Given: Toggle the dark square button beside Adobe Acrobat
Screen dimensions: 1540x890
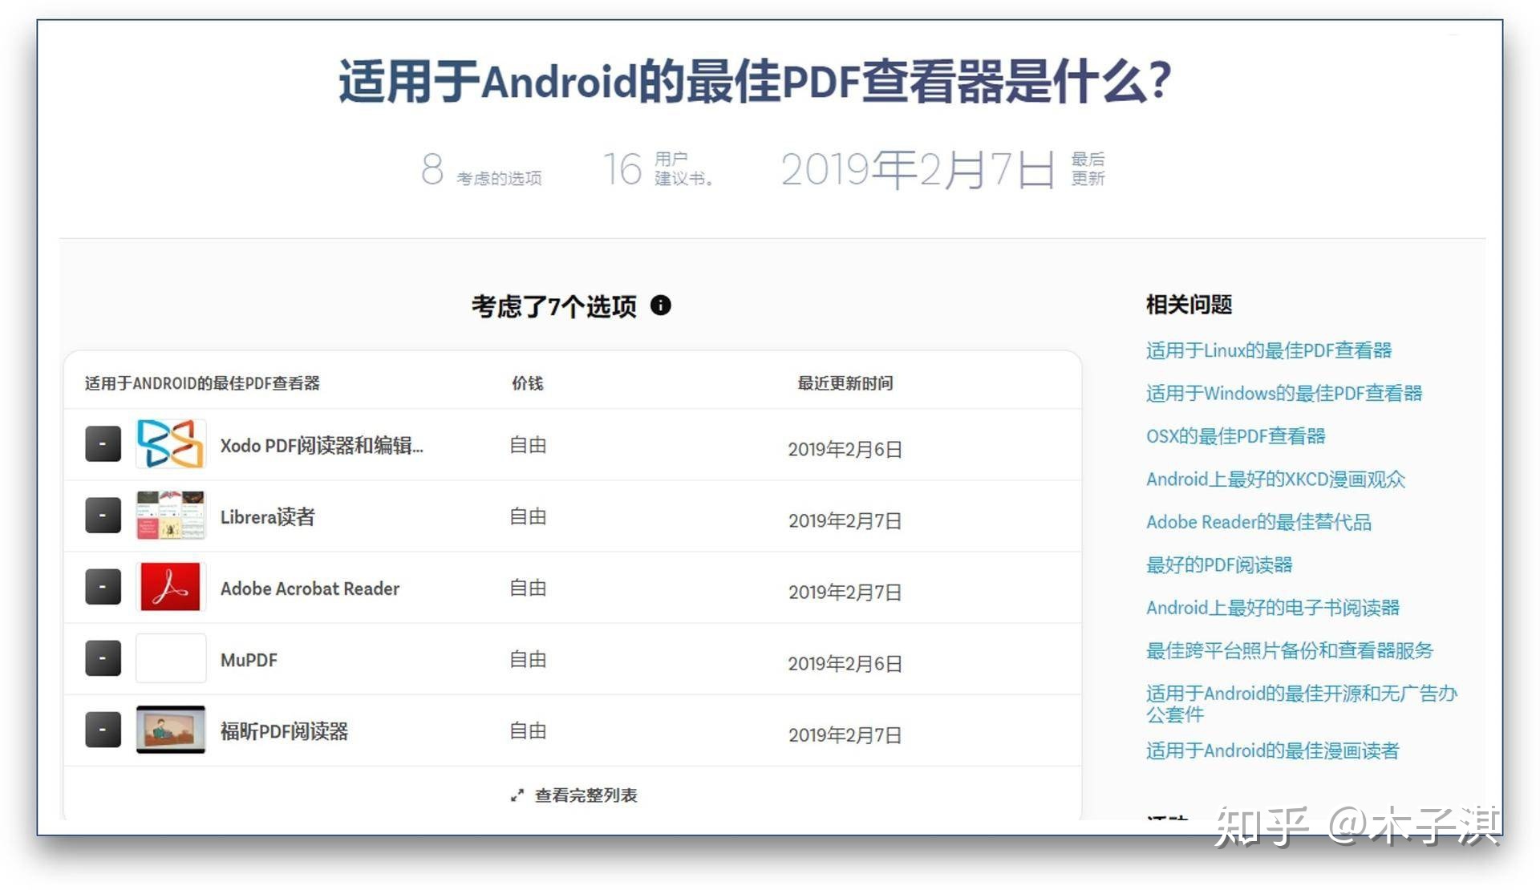Looking at the screenshot, I should (103, 587).
